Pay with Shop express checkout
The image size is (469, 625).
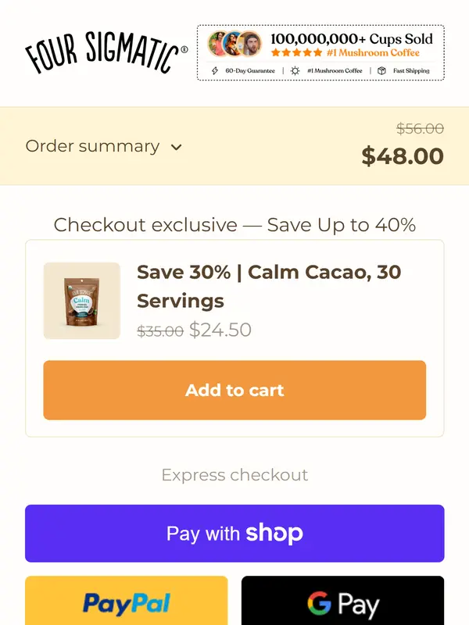234,534
